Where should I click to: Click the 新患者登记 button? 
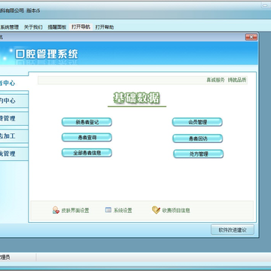(x=87, y=122)
